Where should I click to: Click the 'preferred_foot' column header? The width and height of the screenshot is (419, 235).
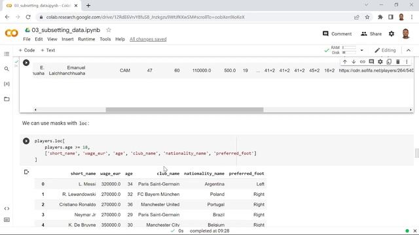(246, 174)
